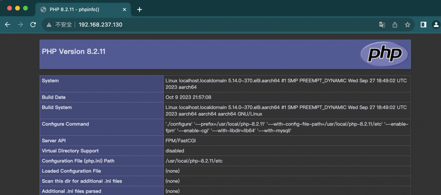Click the Configure Command row label

tap(65, 124)
